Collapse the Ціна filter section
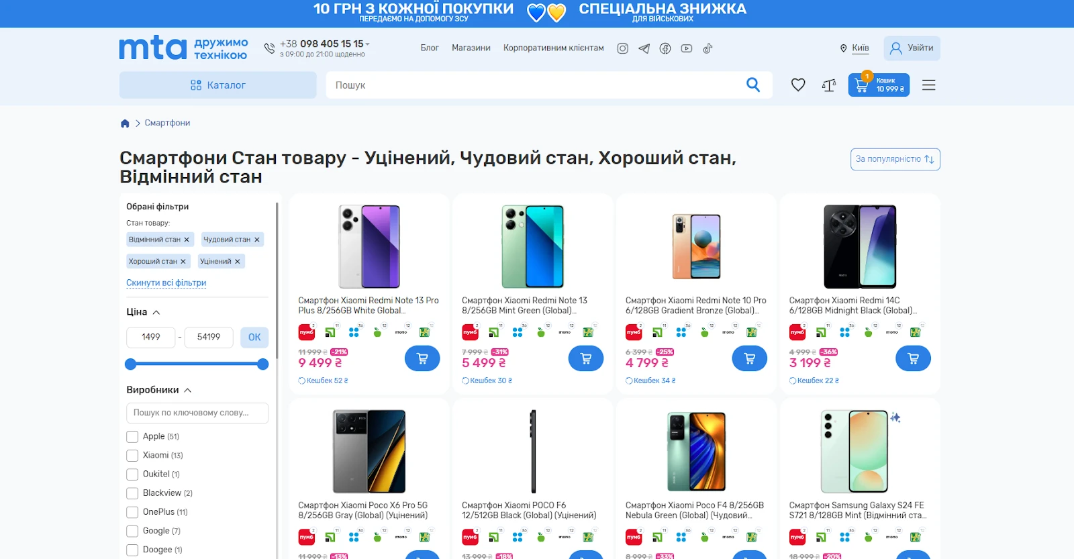The width and height of the screenshot is (1074, 559). (x=156, y=312)
